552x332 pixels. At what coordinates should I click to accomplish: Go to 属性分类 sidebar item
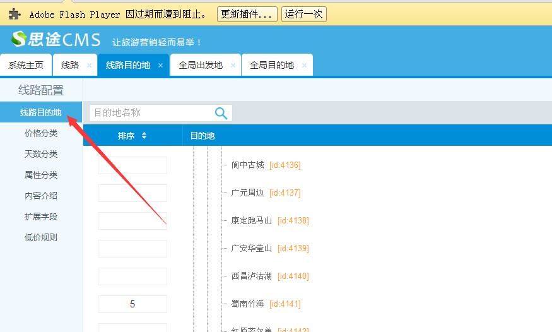click(x=41, y=175)
